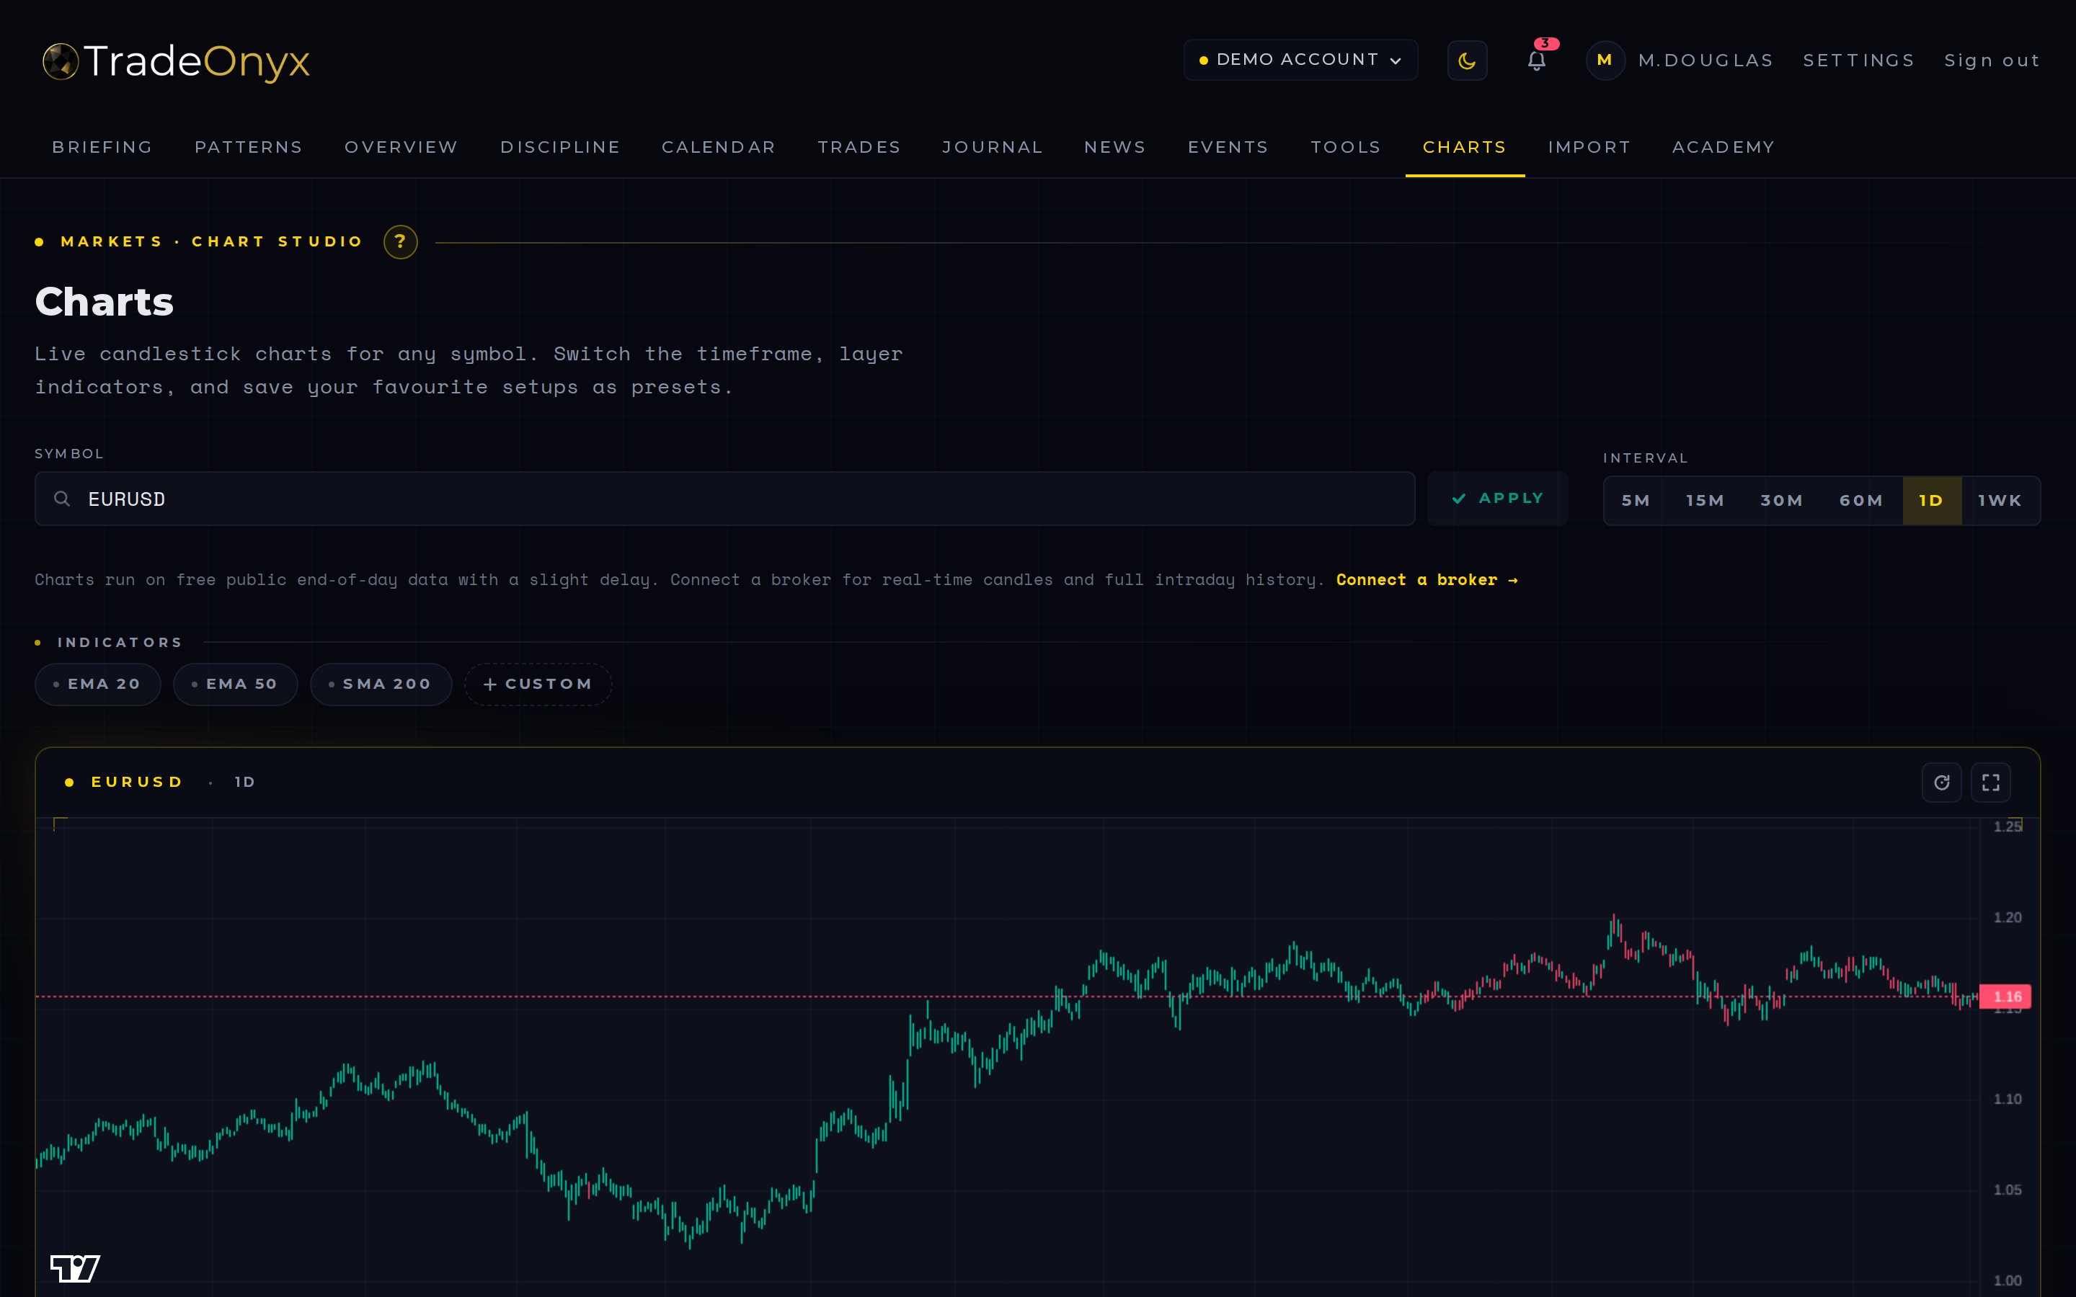The width and height of the screenshot is (2076, 1297).
Task: Expand chart to fullscreen
Action: pyautogui.click(x=1990, y=783)
